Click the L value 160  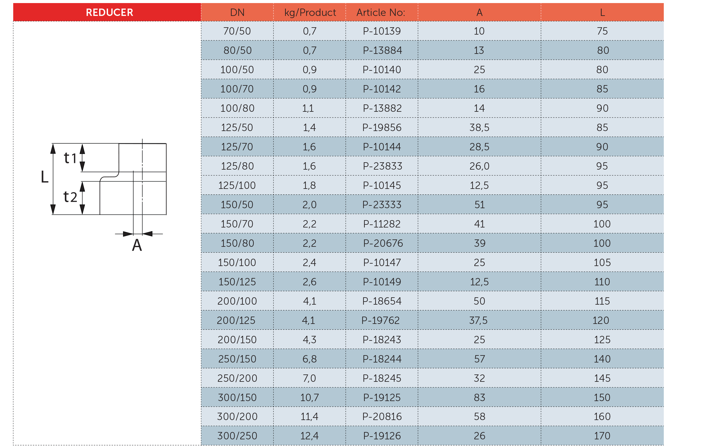tap(602, 416)
